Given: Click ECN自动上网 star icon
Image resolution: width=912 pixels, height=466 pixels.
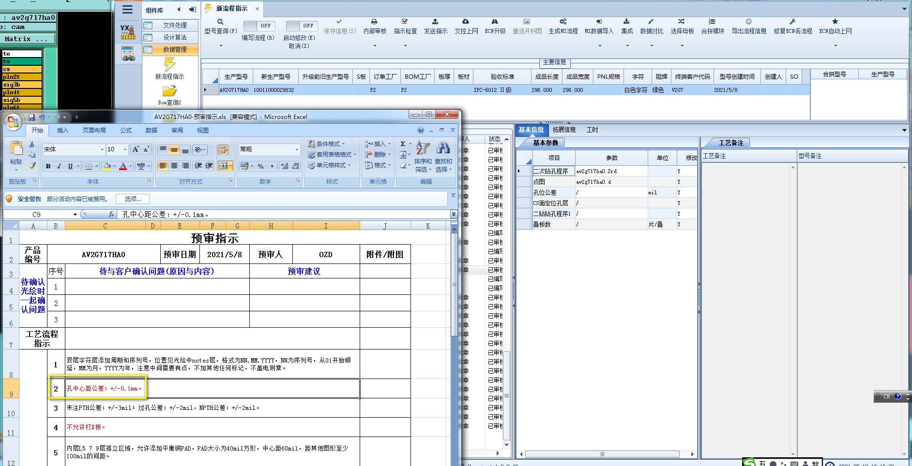Looking at the screenshot, I should coord(835,22).
